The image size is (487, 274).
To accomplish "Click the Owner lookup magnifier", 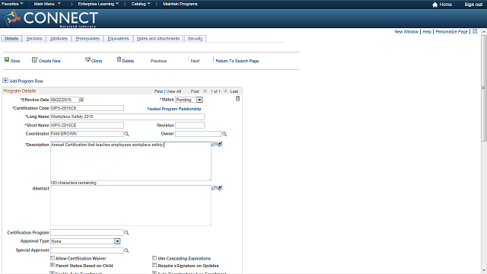I will [224, 134].
